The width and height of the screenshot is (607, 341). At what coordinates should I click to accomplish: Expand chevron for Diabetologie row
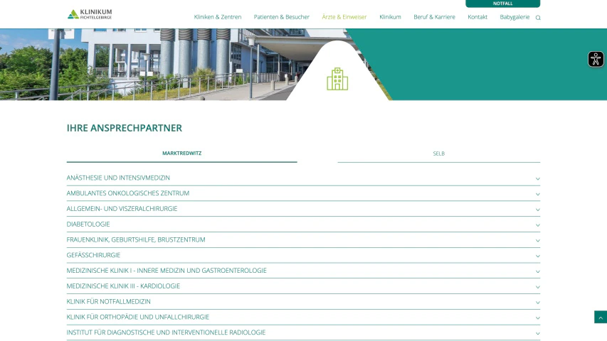(x=538, y=225)
